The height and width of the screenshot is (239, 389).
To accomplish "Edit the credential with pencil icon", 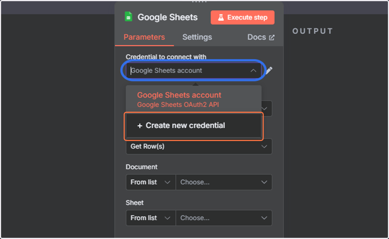I will click(x=269, y=70).
